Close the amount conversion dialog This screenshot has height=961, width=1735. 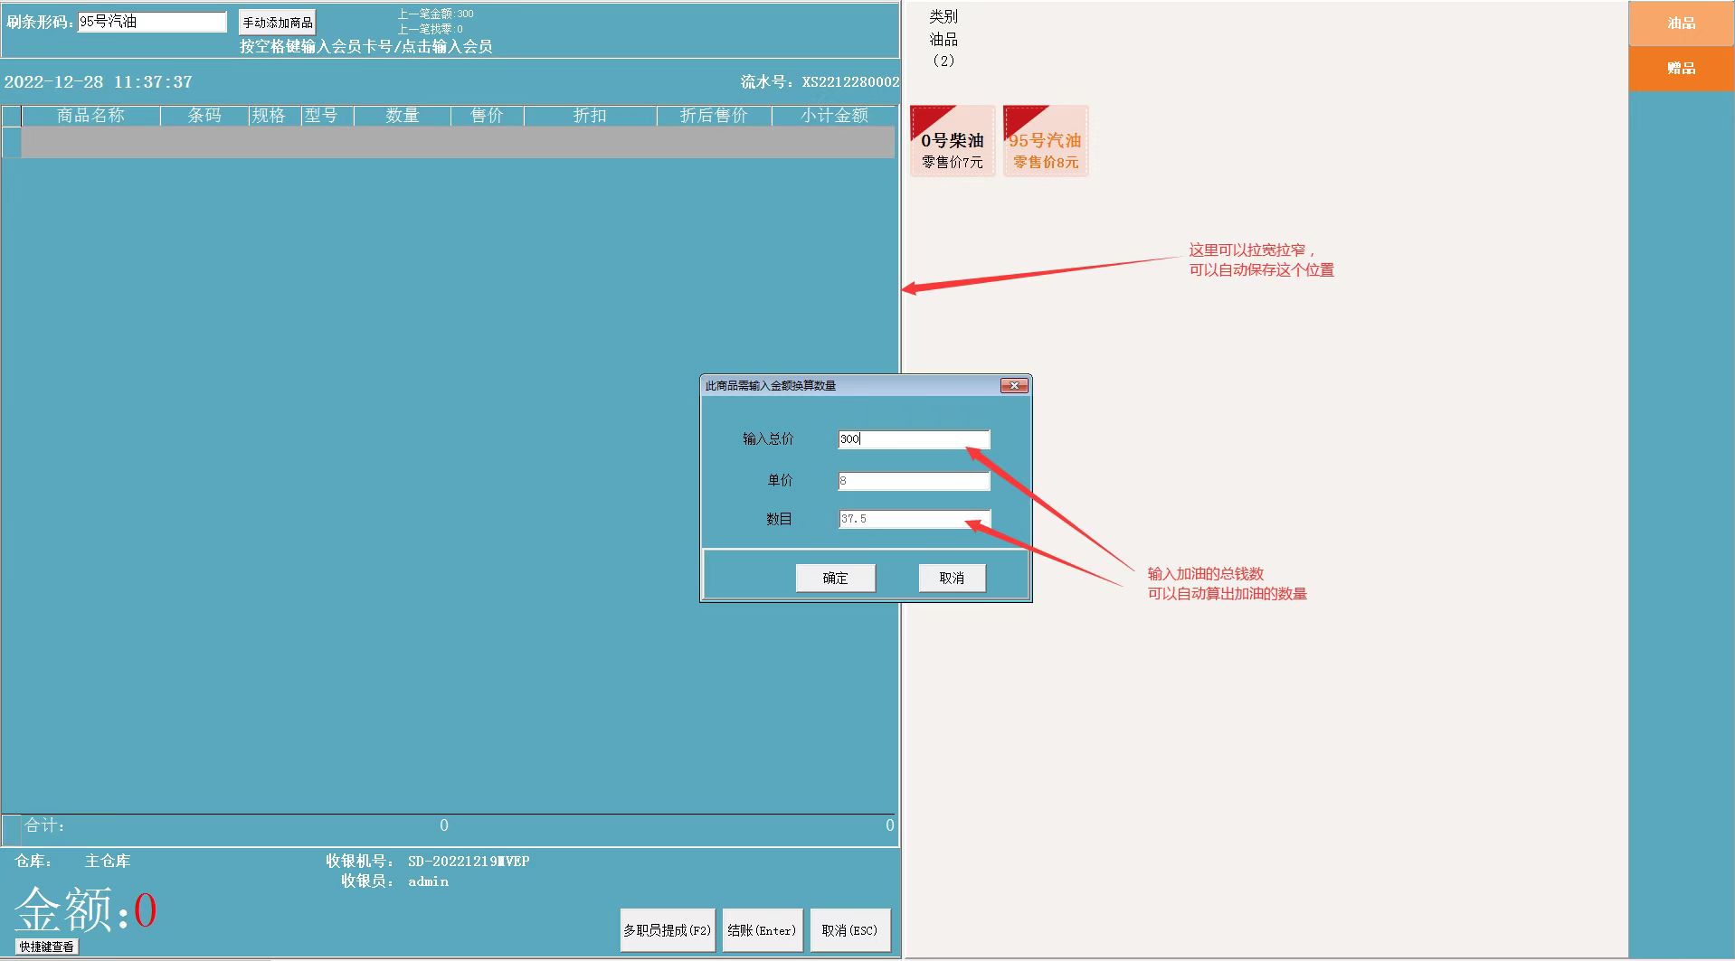point(1014,386)
